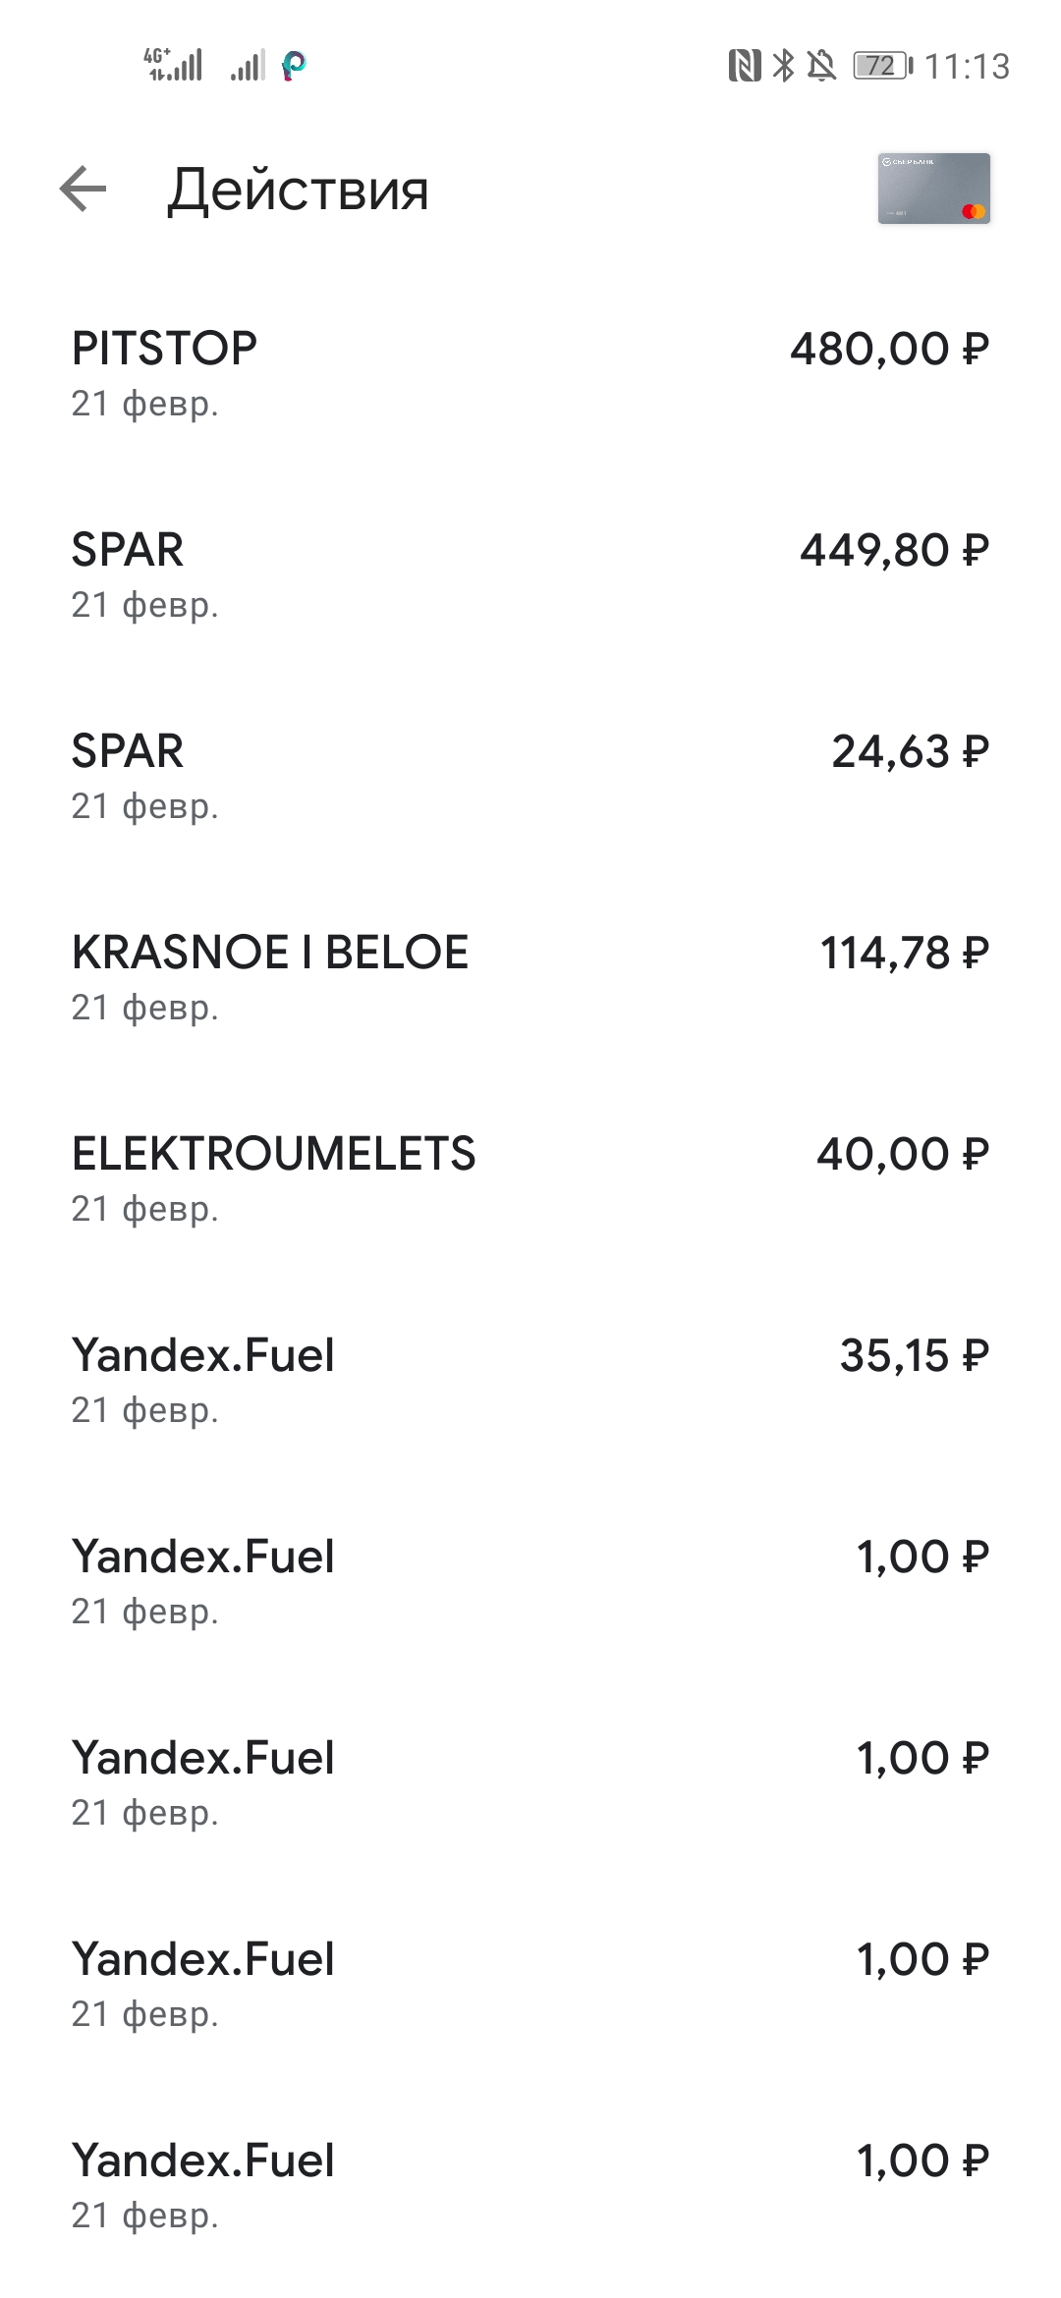
Task: Select the KRASNOE I BELOE entry
Action: 530,978
